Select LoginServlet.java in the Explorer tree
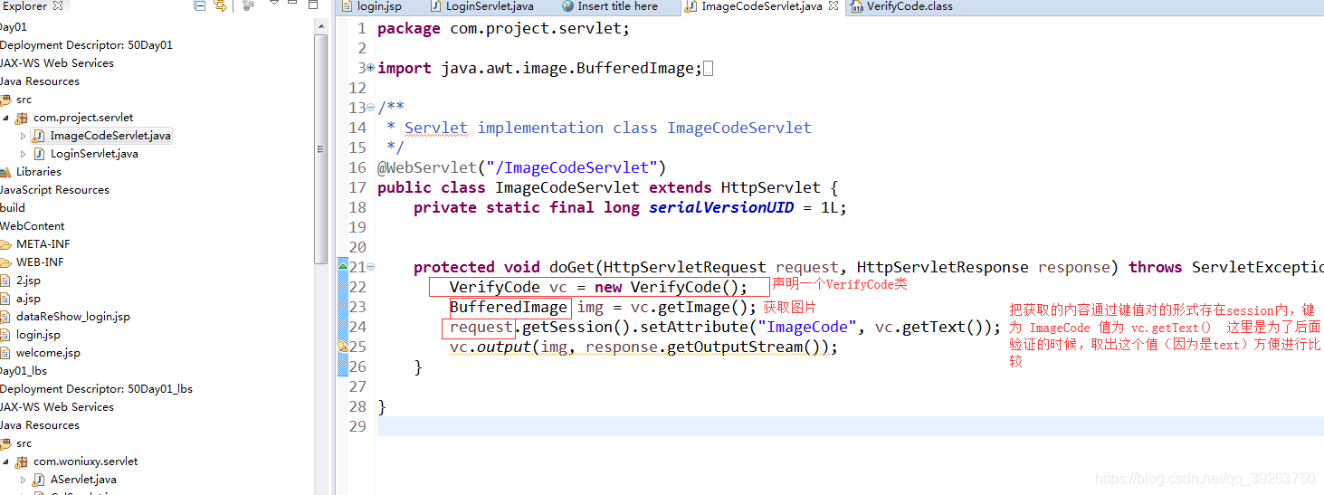The image size is (1324, 495). (x=94, y=154)
